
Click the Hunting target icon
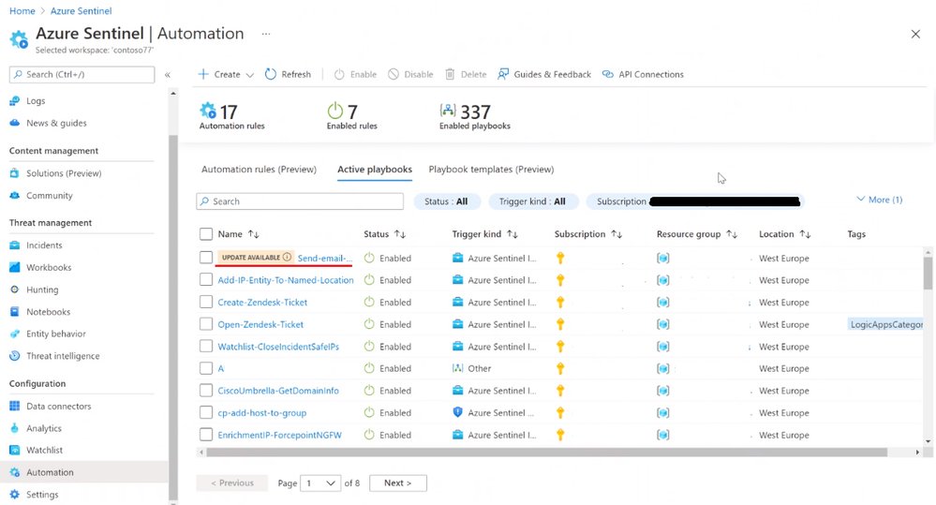pyautogui.click(x=14, y=290)
